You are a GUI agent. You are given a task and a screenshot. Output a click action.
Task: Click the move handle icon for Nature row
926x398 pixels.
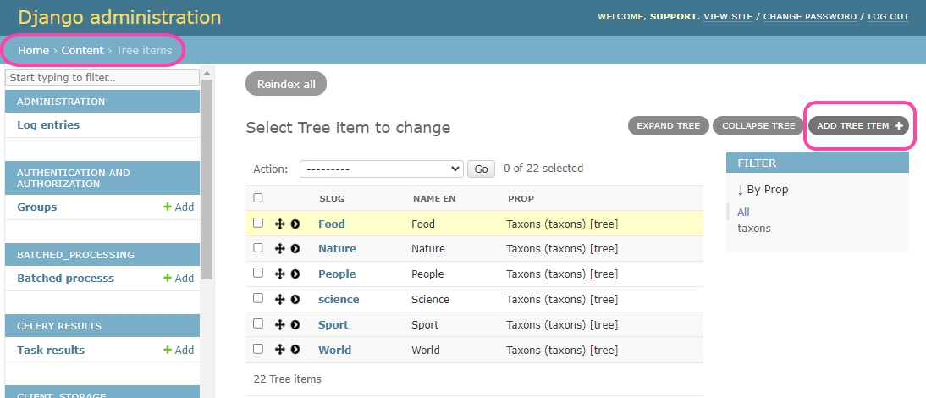pyautogui.click(x=280, y=249)
